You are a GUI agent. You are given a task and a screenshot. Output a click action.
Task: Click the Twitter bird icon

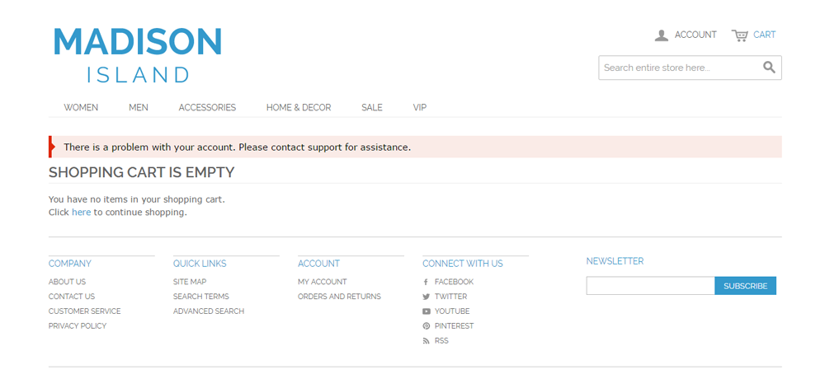coord(427,297)
